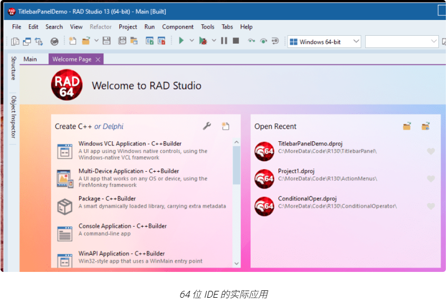The width and height of the screenshot is (448, 303).
Task: Toggle heart for Project1.dproj
Action: [431, 179]
